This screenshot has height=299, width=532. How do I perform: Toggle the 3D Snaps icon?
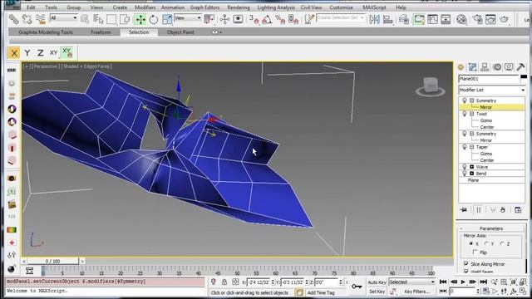point(254,19)
